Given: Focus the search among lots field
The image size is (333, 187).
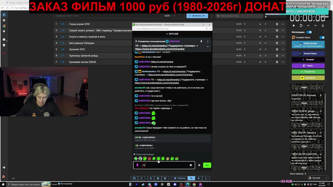Looking at the screenshot, I should [x=239, y=16].
